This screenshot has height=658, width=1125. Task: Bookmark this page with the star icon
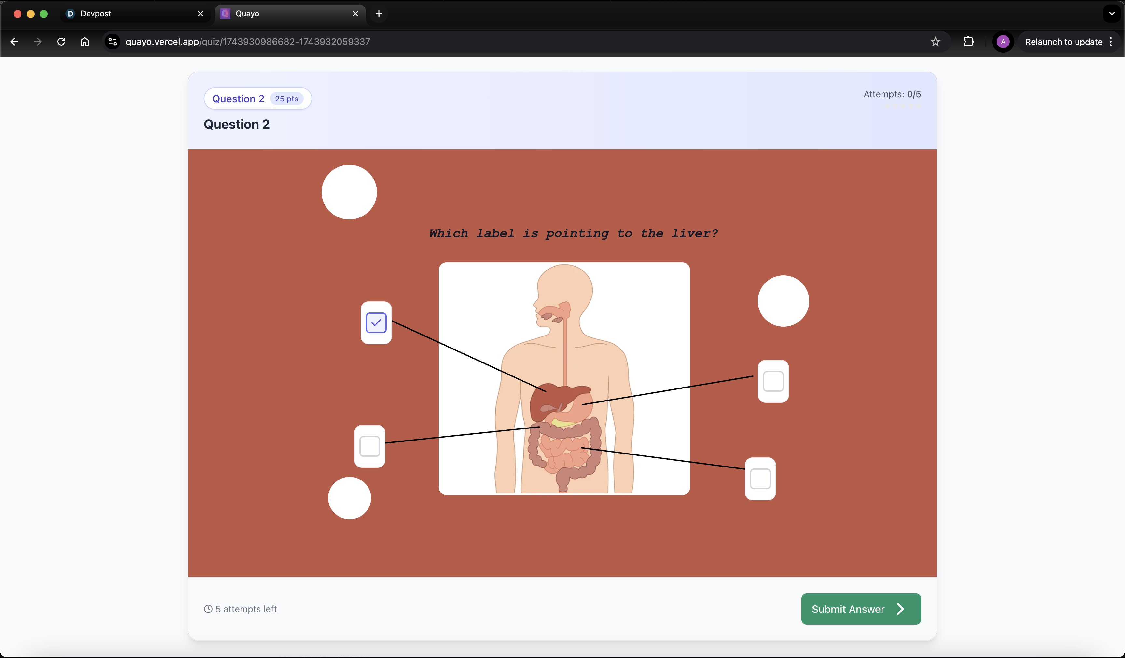(x=935, y=42)
